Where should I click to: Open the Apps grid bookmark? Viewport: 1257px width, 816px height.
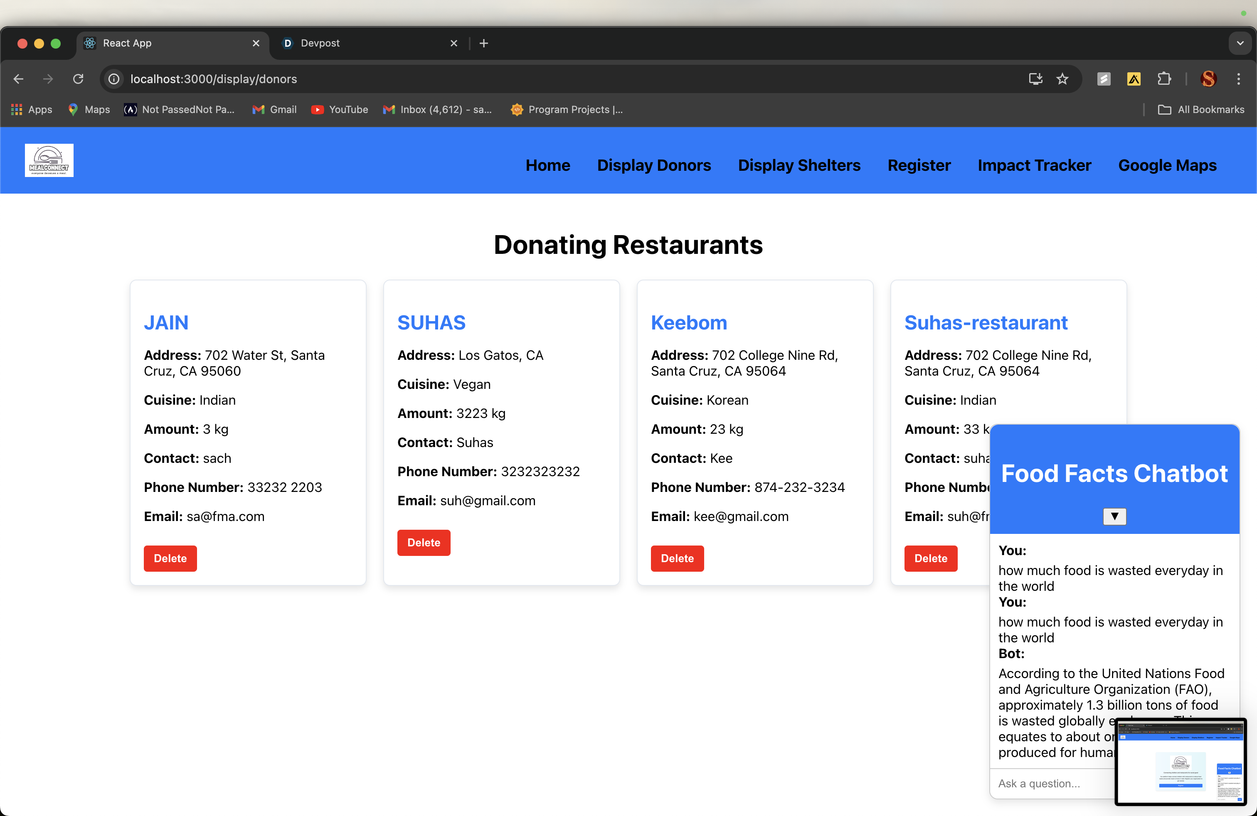(32, 109)
